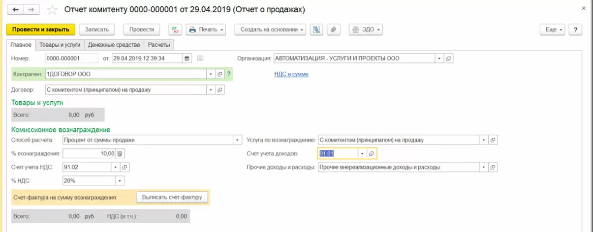
Task: Open attached files paperclip icon
Action: point(334,29)
